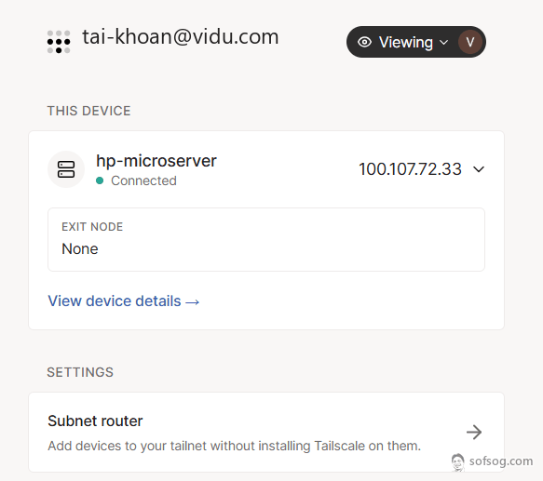
Task: Click the server device icon
Action: [66, 169]
